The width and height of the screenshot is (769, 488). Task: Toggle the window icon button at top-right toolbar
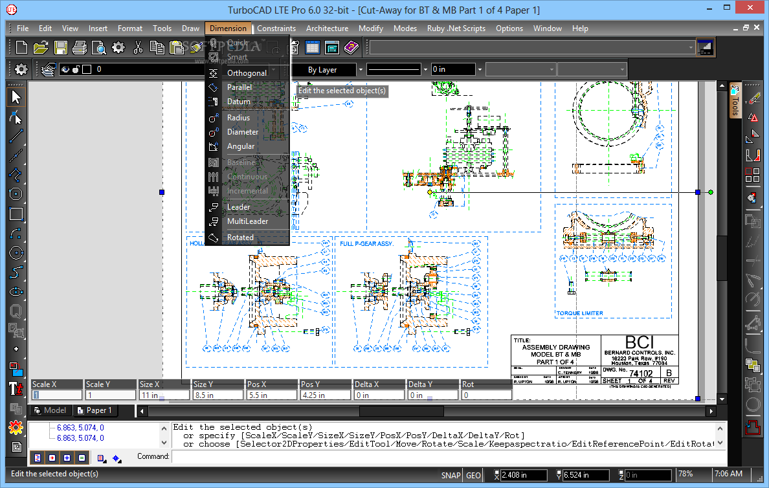tap(706, 48)
